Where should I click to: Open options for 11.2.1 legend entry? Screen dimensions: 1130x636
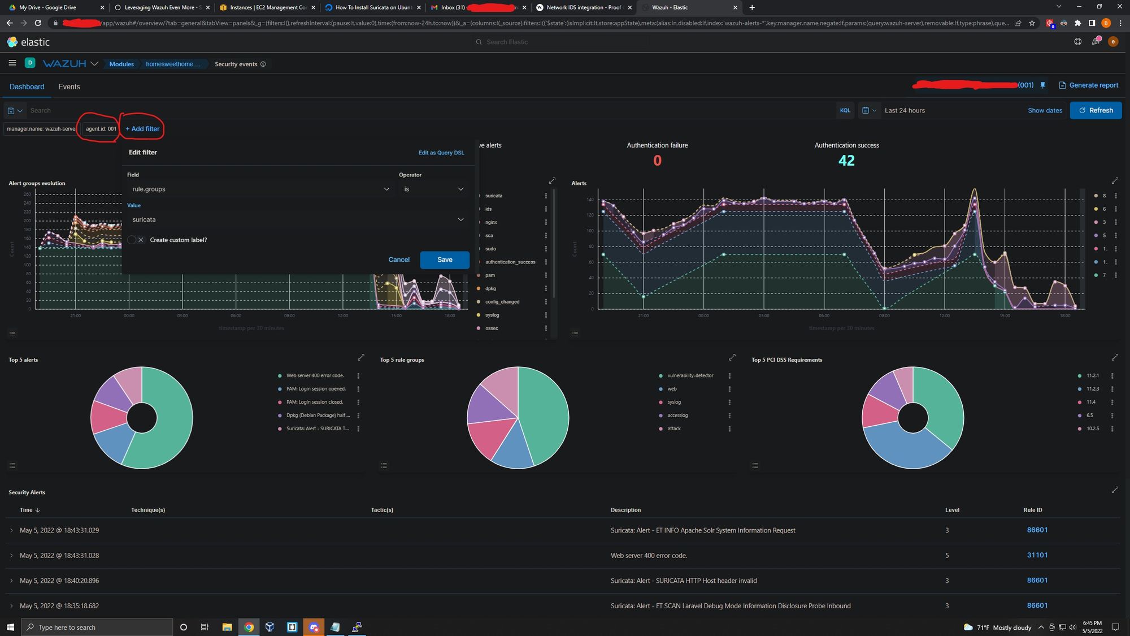(x=1112, y=376)
